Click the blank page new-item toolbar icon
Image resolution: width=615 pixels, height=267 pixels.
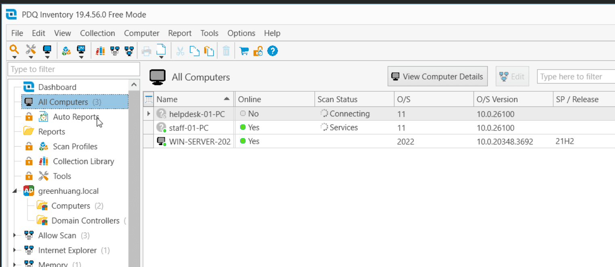point(161,50)
